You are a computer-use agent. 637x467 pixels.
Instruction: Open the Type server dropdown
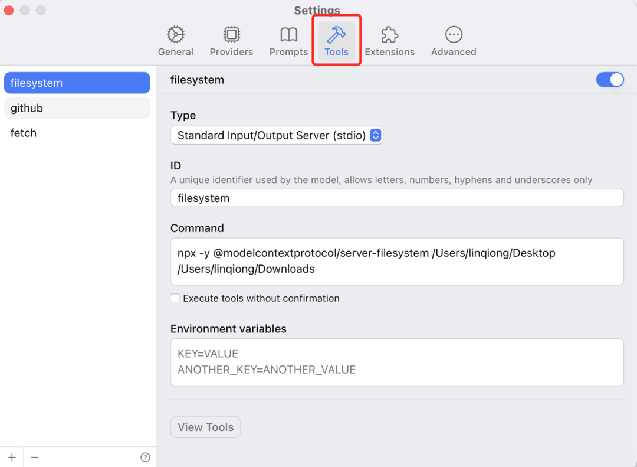(277, 135)
